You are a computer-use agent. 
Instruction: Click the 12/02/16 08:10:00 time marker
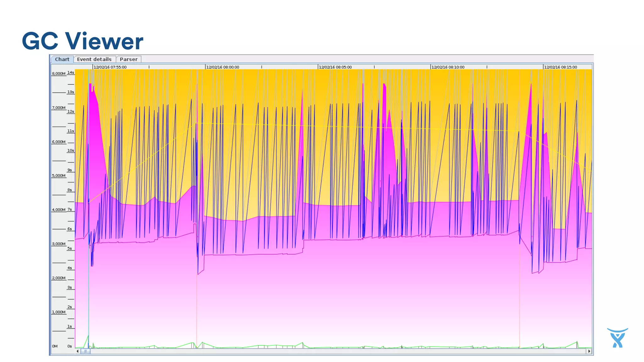point(448,67)
